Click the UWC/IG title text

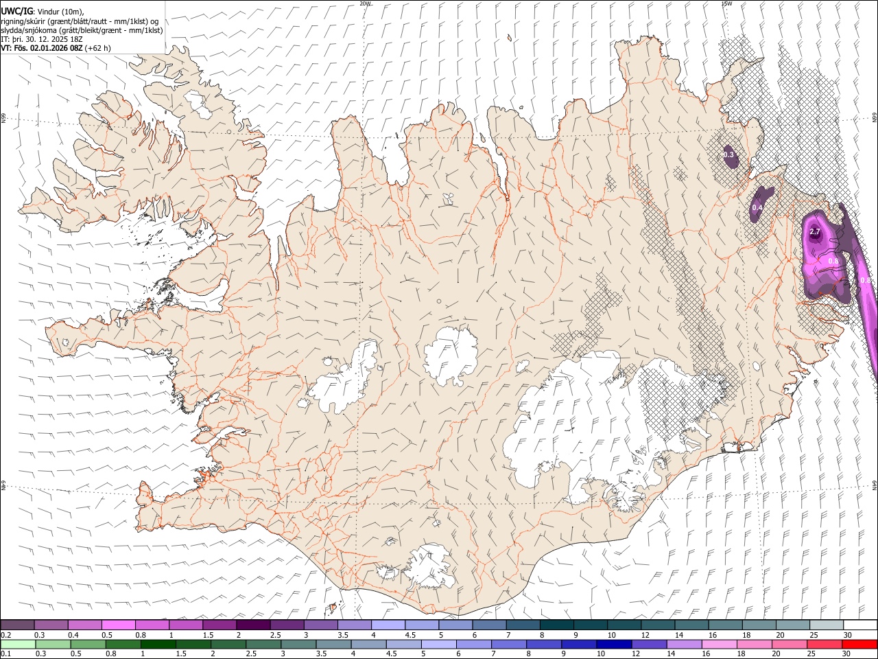(16, 12)
